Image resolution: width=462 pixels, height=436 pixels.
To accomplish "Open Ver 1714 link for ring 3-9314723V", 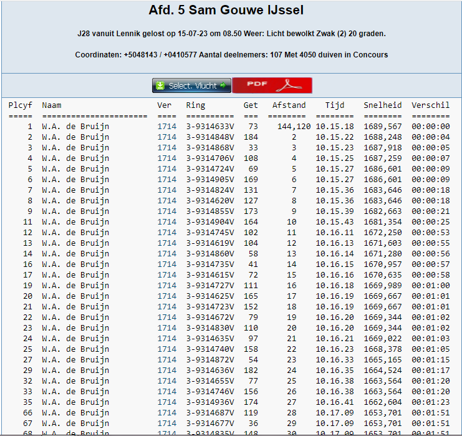I will [x=166, y=307].
